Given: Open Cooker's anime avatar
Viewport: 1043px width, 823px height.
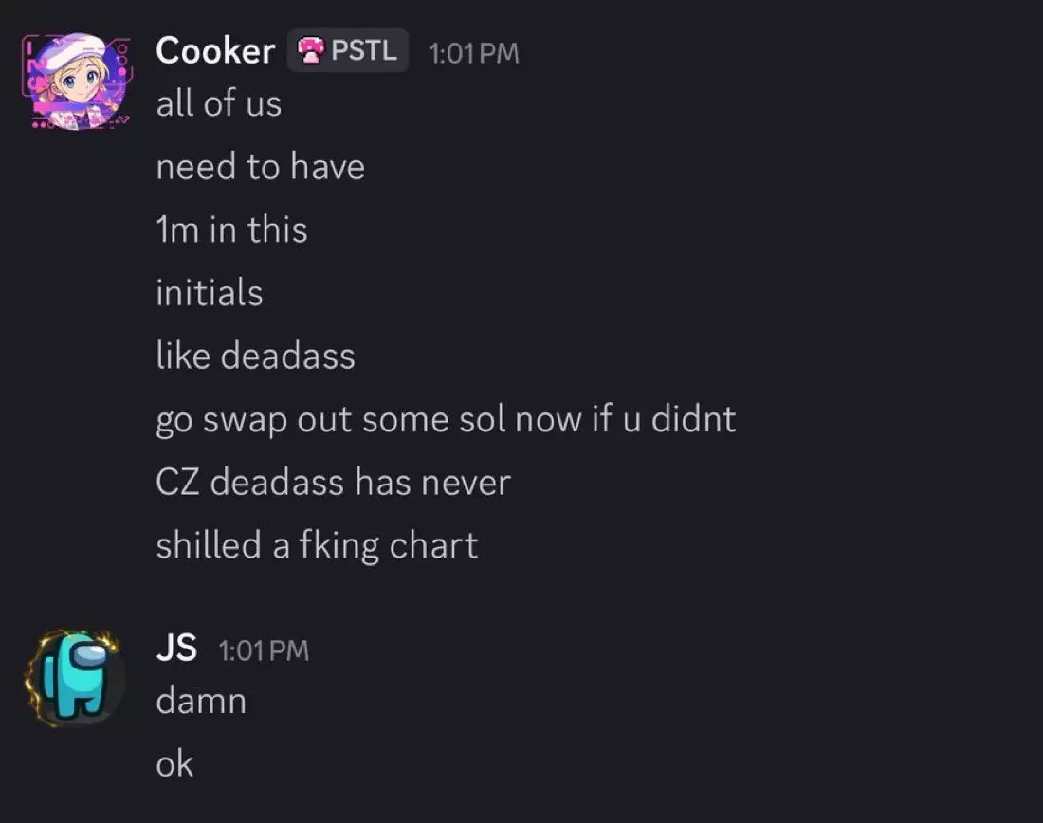Looking at the screenshot, I should click(77, 82).
